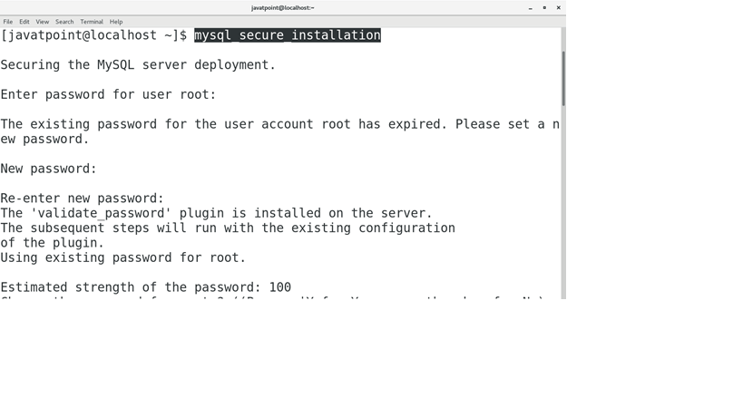Click the highlighted mysql_secure_installation command
Viewport: 743px width, 417px height.
288,35
